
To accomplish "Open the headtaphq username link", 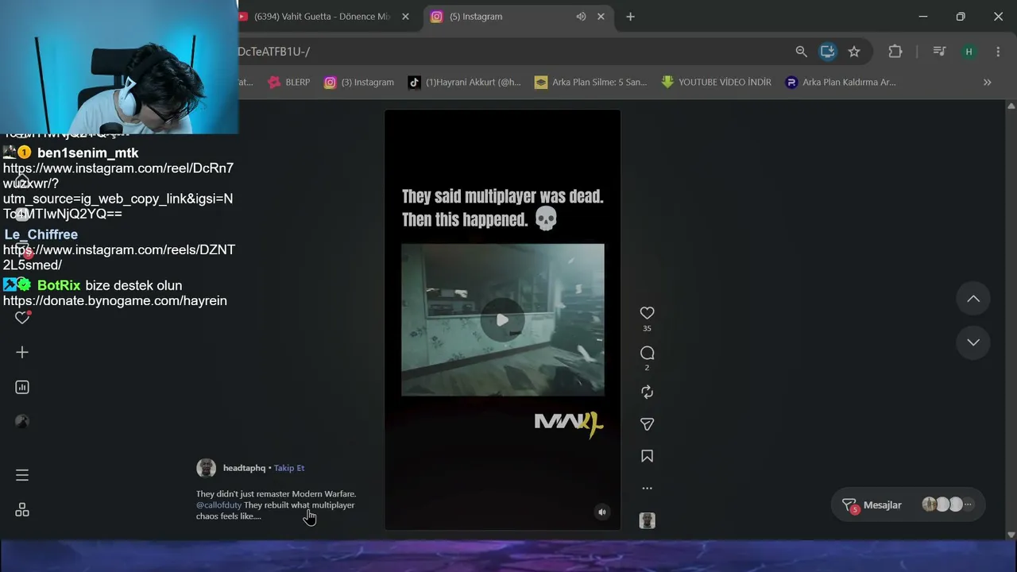I will coord(244,468).
